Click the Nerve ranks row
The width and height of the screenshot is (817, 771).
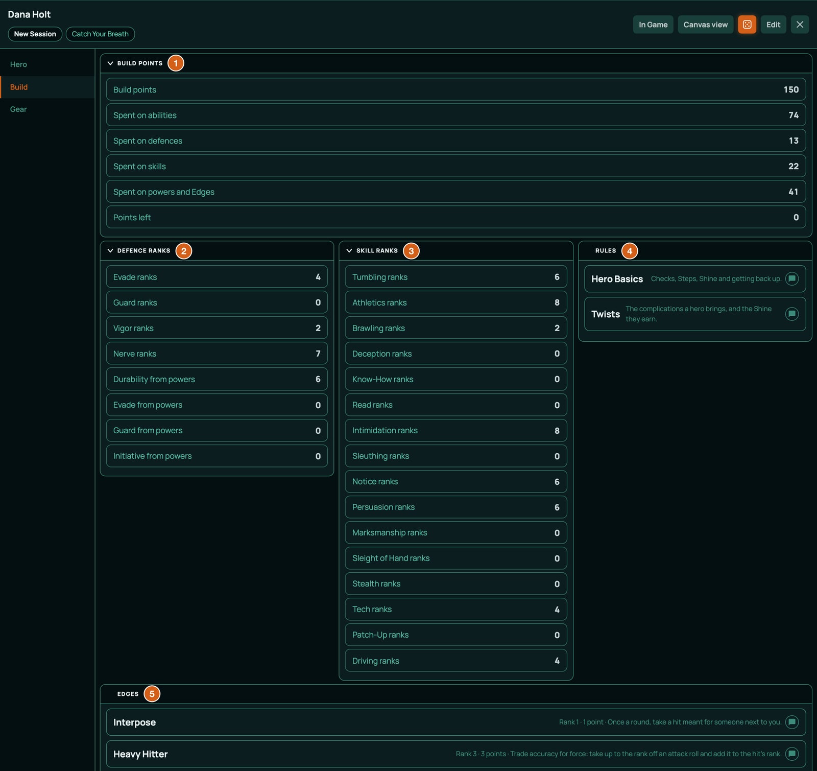(x=217, y=354)
